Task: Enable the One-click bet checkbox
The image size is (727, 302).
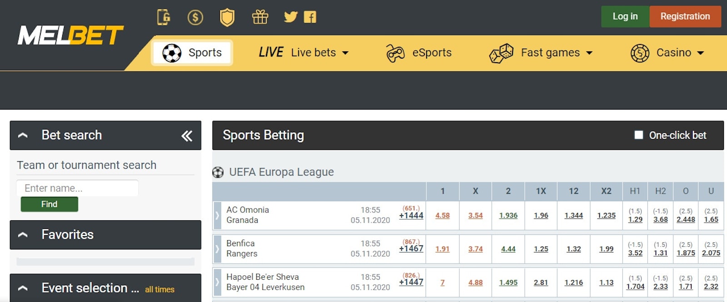Action: [638, 135]
